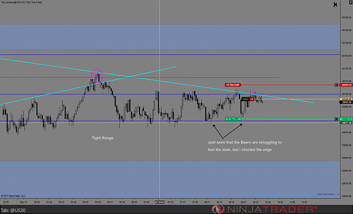
Task: Click the gray 20677.50 price marker
Action: point(346,123)
